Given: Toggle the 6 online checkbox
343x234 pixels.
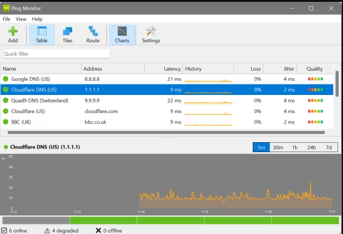Looking at the screenshot, I should [x=4, y=230].
